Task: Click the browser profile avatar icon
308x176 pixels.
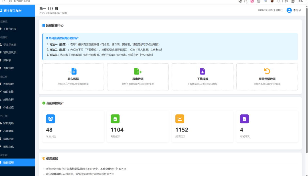Action: (293, 1)
